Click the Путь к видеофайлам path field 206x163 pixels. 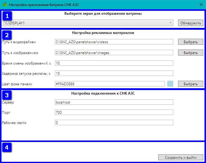click(114, 42)
